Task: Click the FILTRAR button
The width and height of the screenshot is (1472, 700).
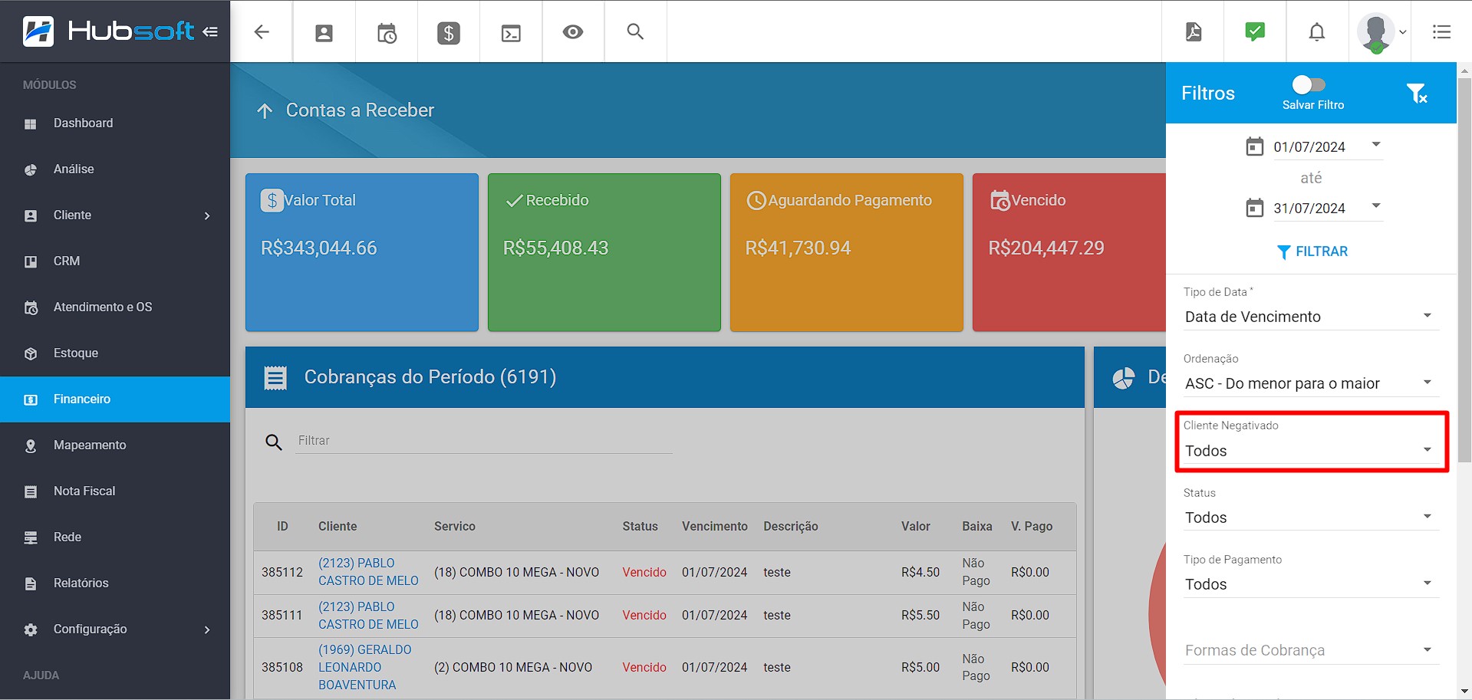Action: (1312, 251)
